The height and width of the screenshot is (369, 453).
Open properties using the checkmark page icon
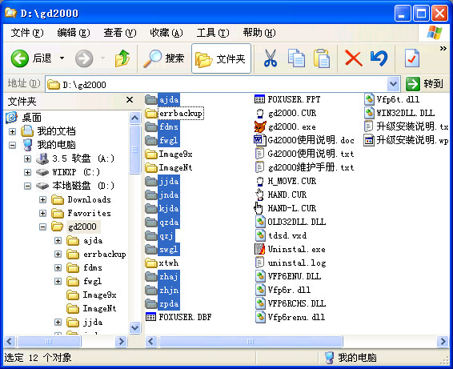tap(412, 58)
